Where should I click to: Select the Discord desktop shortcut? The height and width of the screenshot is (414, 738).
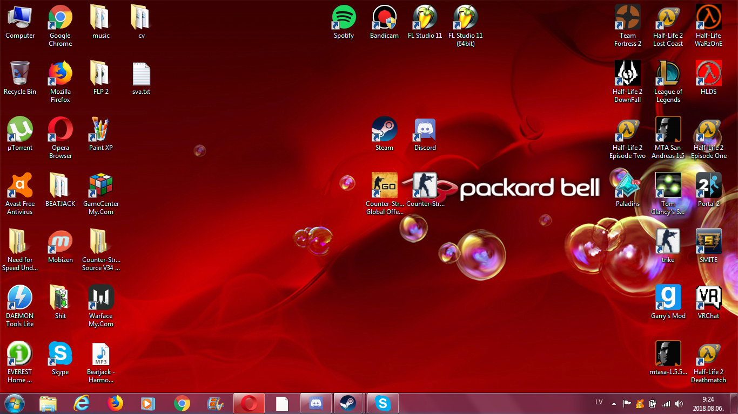(x=425, y=134)
